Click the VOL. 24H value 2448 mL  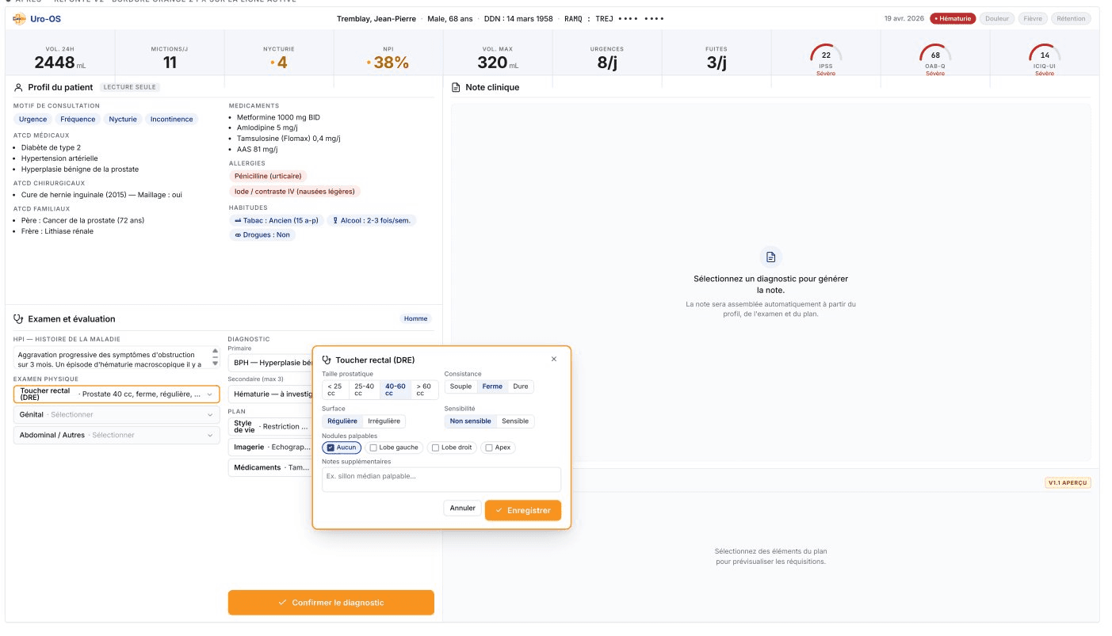pyautogui.click(x=59, y=63)
